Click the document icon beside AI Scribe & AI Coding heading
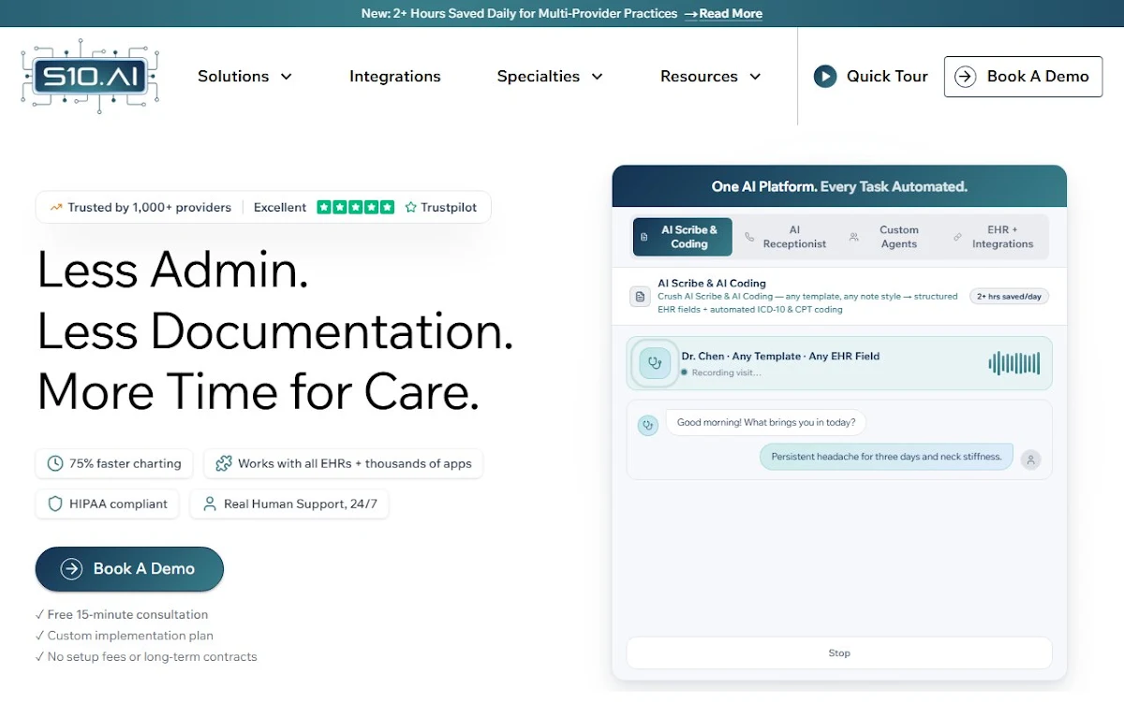This screenshot has height=702, width=1124. 640,297
